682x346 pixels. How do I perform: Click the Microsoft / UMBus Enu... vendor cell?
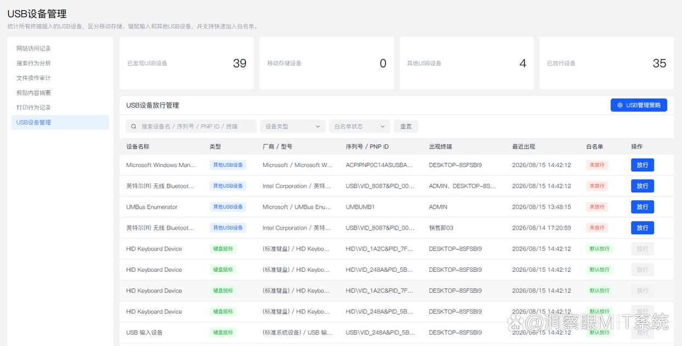click(297, 207)
